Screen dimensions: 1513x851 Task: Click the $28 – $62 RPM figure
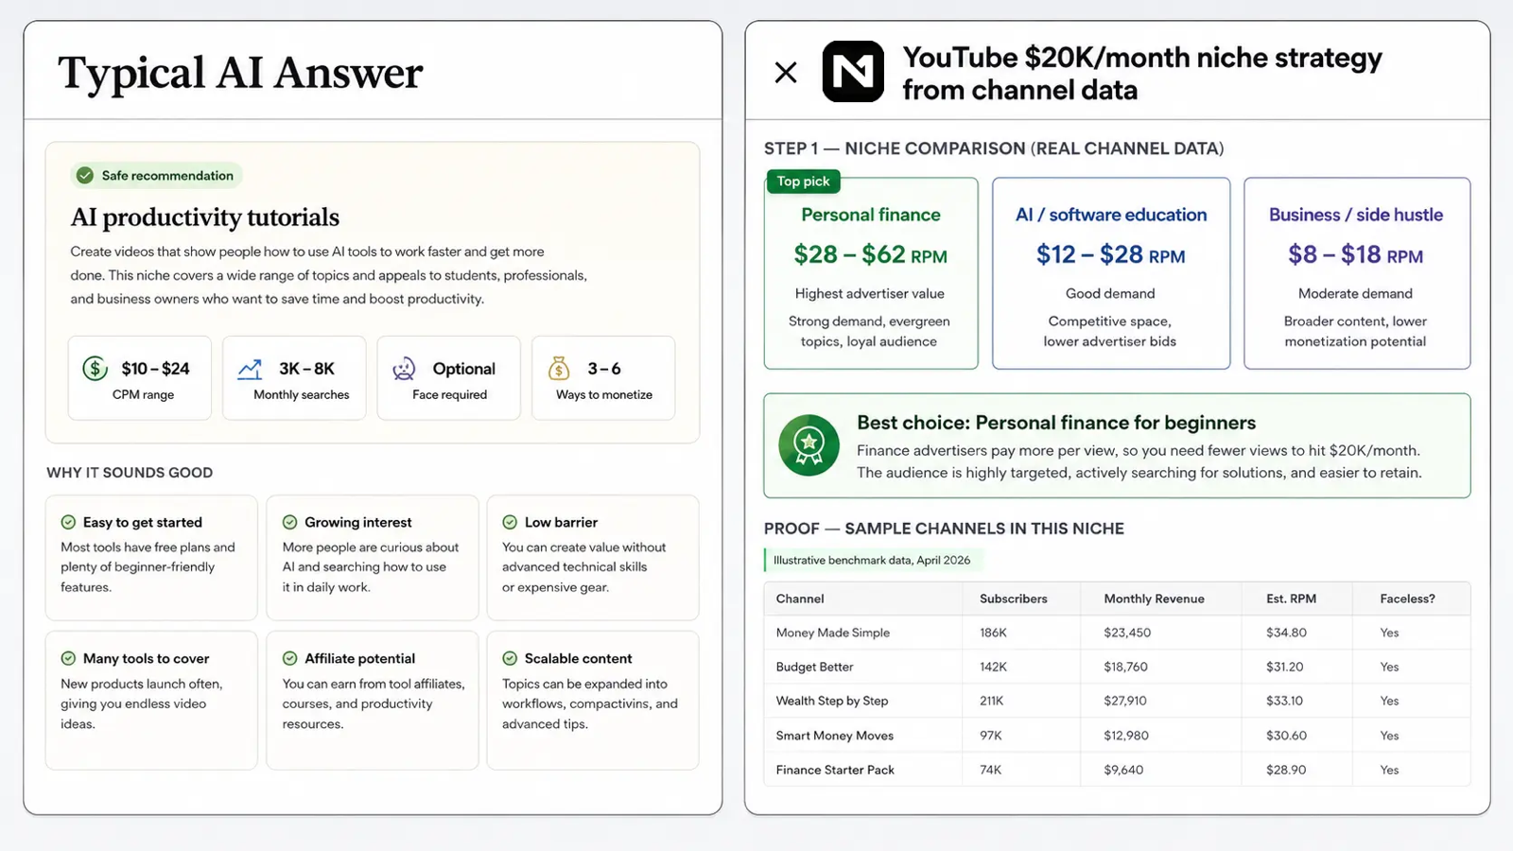(870, 254)
